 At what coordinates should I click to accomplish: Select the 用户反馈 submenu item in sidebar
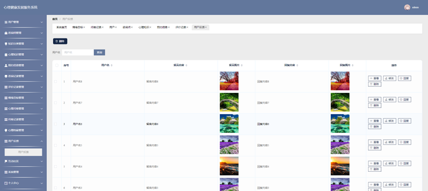23,152
